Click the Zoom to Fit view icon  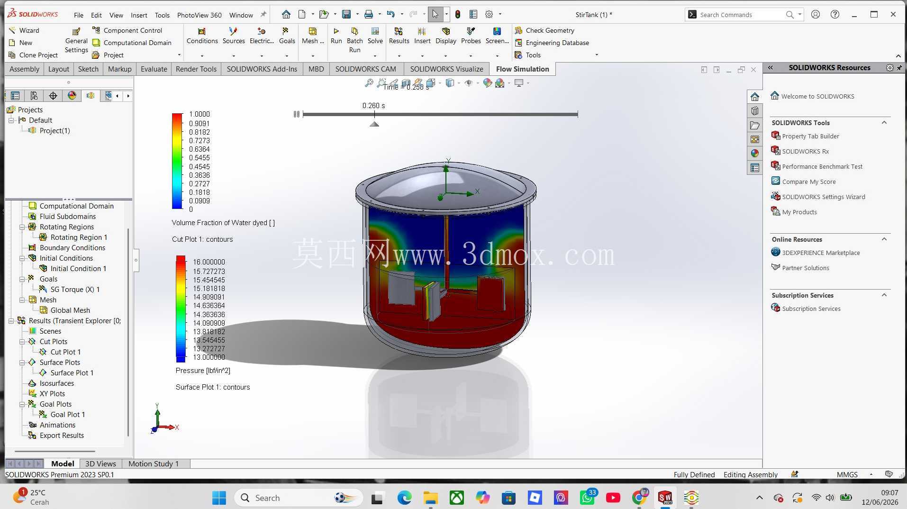pyautogui.click(x=369, y=83)
